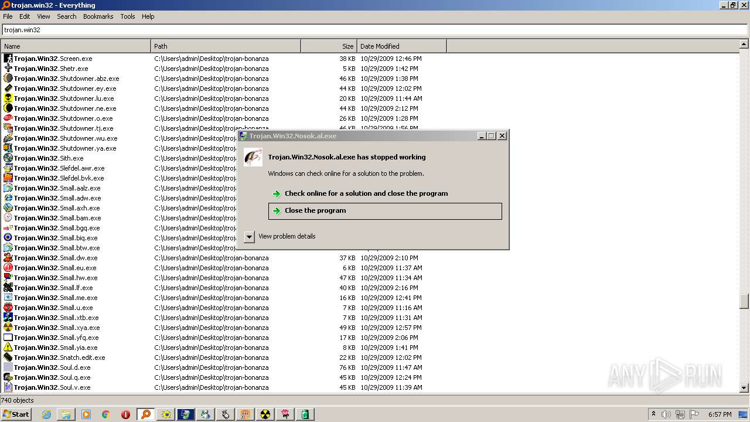Select the Trojan.Win32.Small.eu.exe icon

pos(8,268)
